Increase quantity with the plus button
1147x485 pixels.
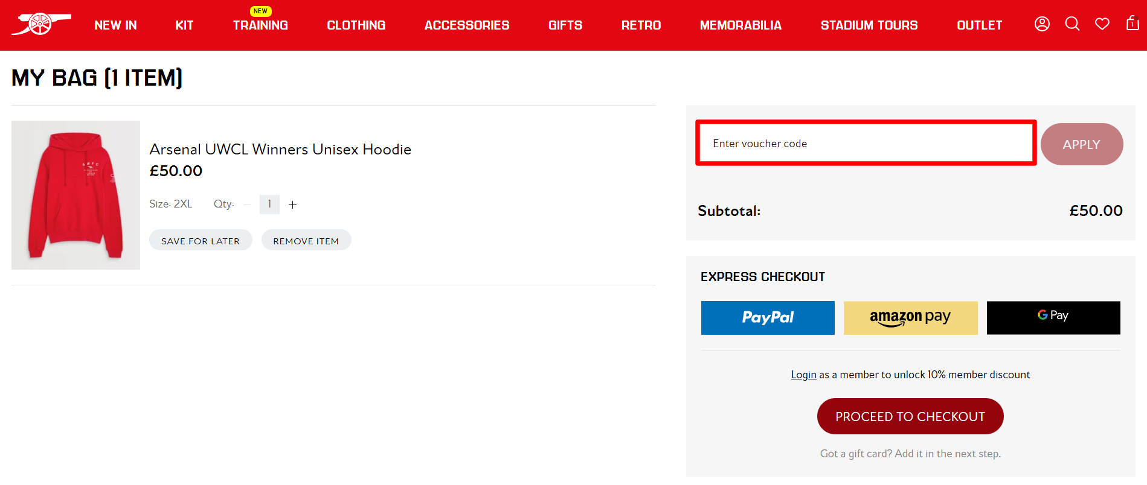(292, 204)
